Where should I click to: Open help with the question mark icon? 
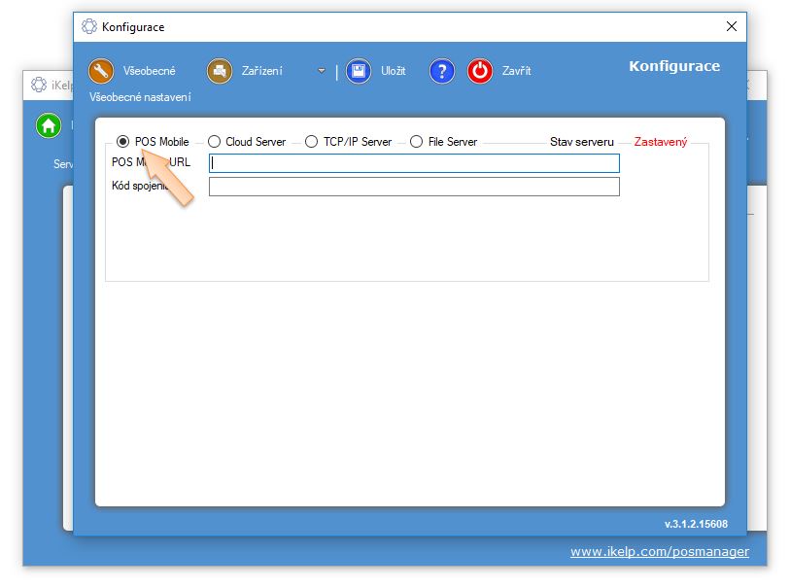click(442, 71)
